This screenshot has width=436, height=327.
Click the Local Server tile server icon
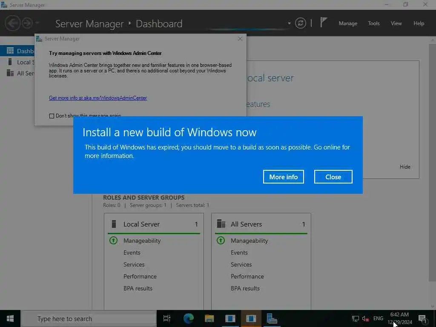click(x=114, y=224)
